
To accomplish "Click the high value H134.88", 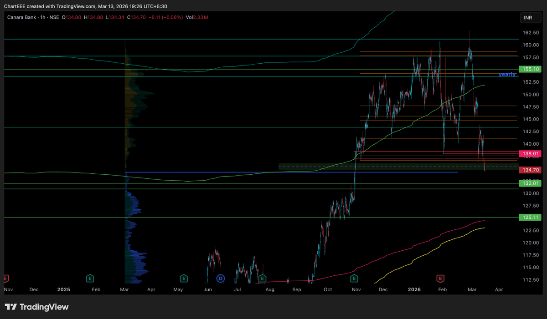I will [94, 17].
